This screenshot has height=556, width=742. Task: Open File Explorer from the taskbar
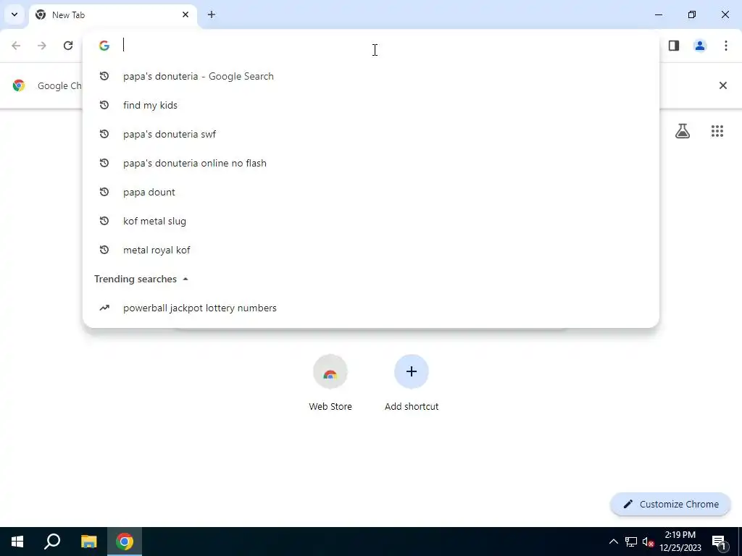tap(88, 542)
